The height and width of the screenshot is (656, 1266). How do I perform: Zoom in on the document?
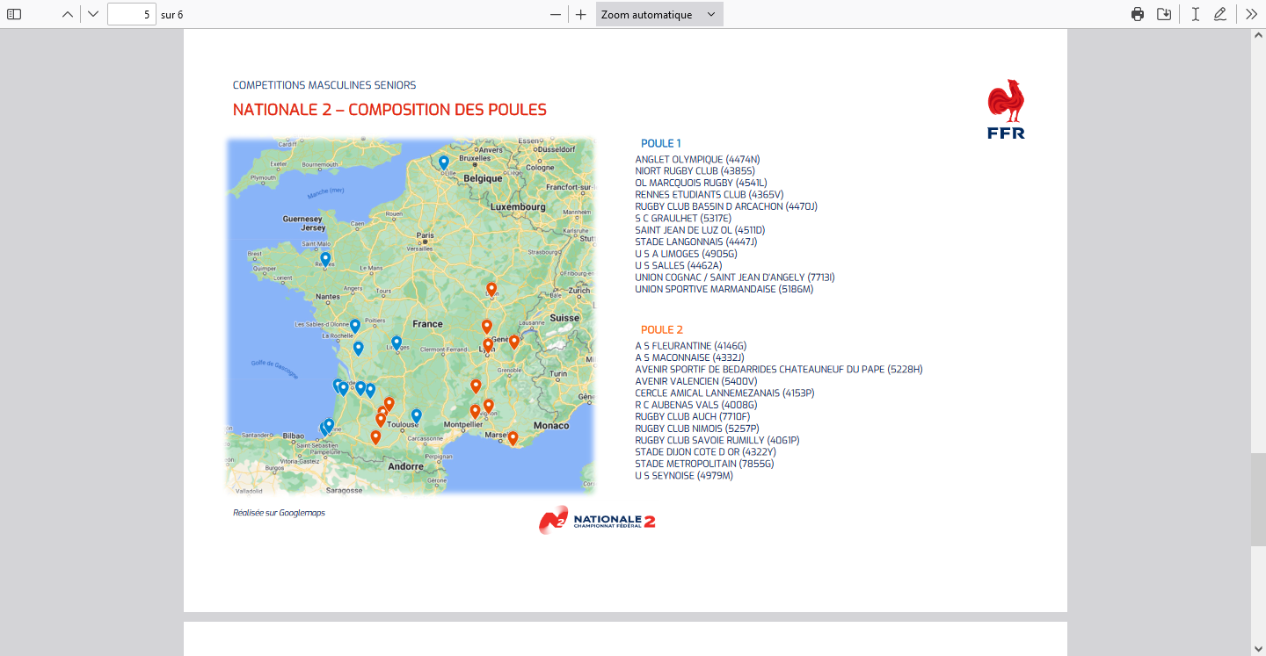coord(580,14)
